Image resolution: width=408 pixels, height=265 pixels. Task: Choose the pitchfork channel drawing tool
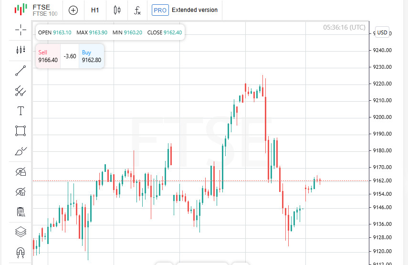21,91
